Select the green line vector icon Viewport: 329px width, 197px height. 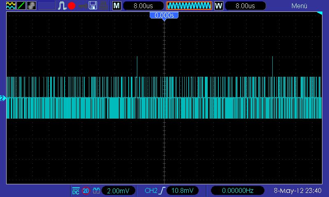click(x=21, y=6)
